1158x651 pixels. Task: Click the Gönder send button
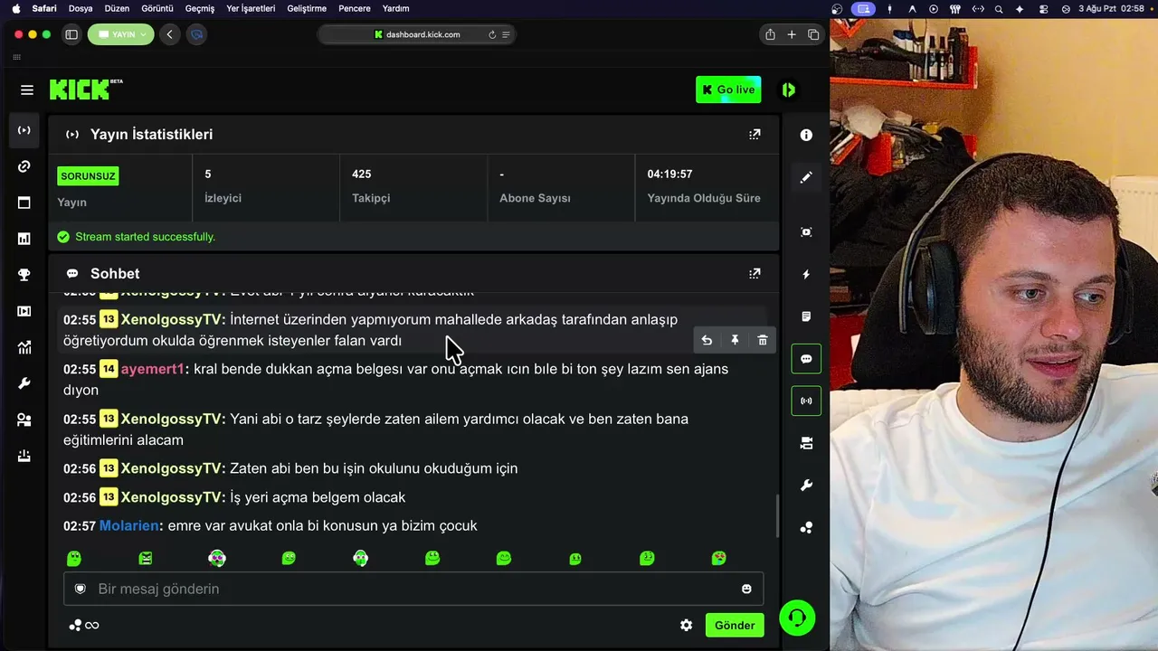pos(735,625)
